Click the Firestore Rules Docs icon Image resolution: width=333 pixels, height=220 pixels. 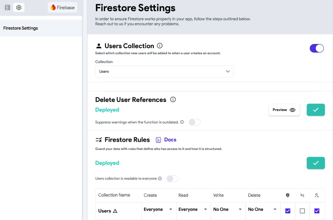[x=159, y=140]
